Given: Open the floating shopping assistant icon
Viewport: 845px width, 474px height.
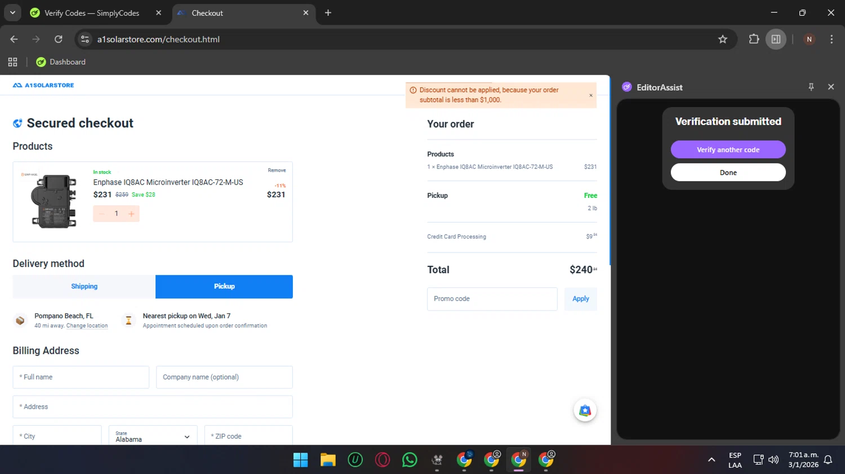Looking at the screenshot, I should [585, 410].
